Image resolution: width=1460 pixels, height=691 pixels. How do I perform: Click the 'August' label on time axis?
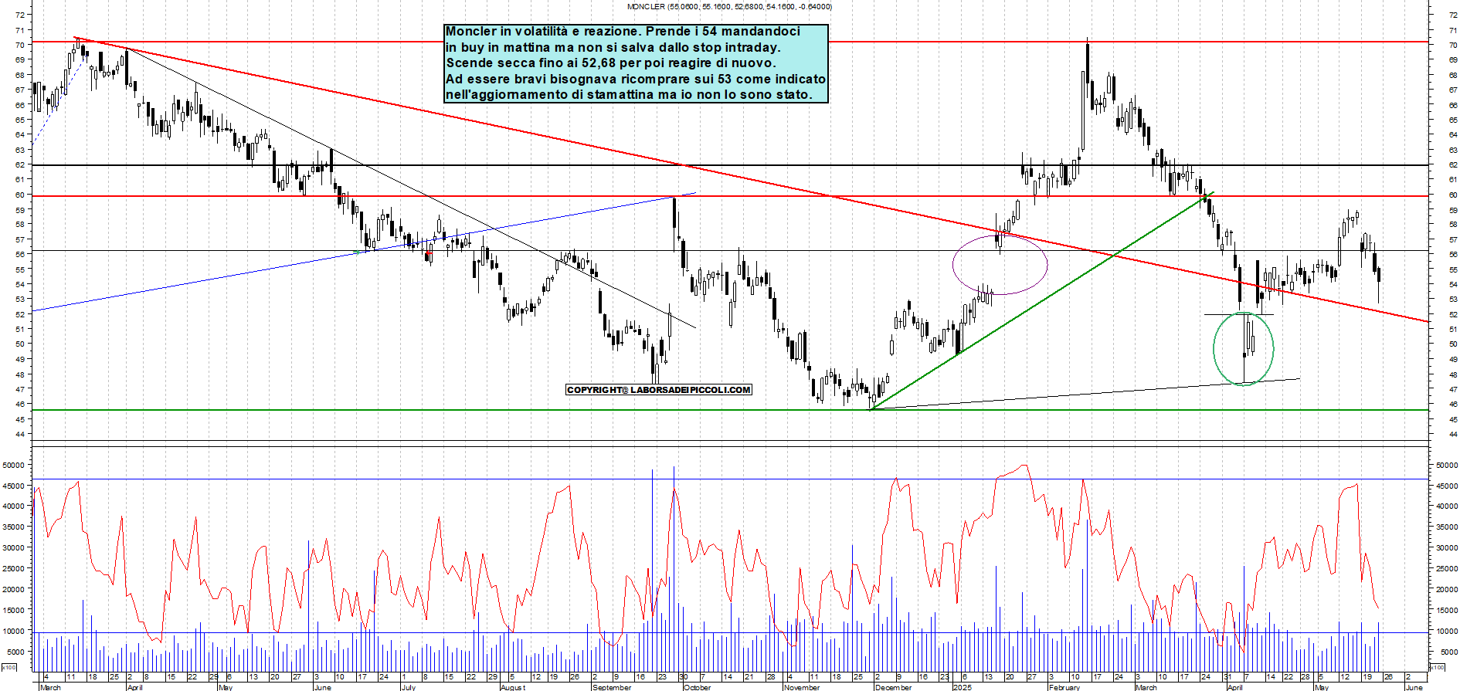coord(513,687)
